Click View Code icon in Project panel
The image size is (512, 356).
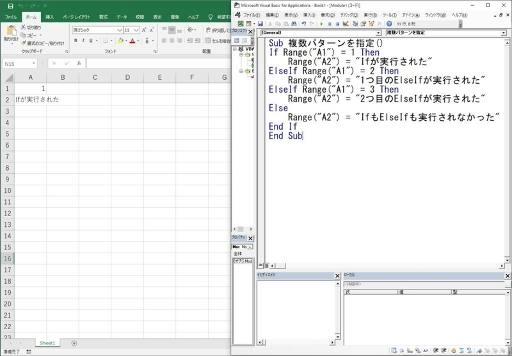[x=237, y=41]
